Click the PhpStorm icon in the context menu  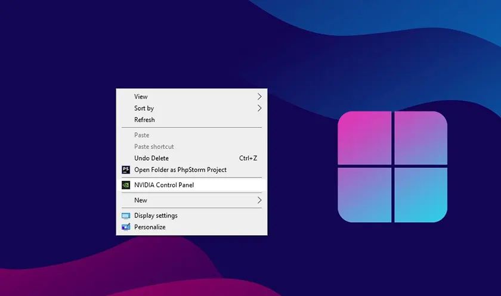pyautogui.click(x=126, y=170)
